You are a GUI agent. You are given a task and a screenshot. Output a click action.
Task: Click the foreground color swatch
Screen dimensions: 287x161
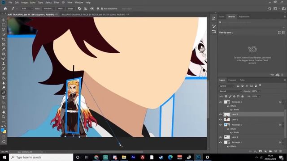click(x=2, y=130)
